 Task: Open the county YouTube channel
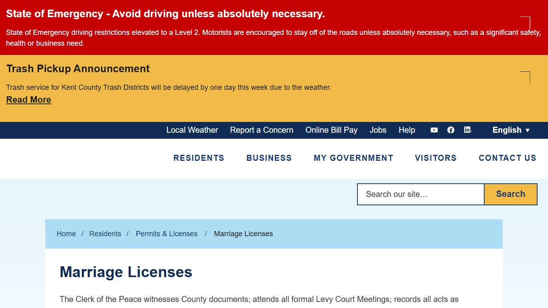tap(434, 130)
